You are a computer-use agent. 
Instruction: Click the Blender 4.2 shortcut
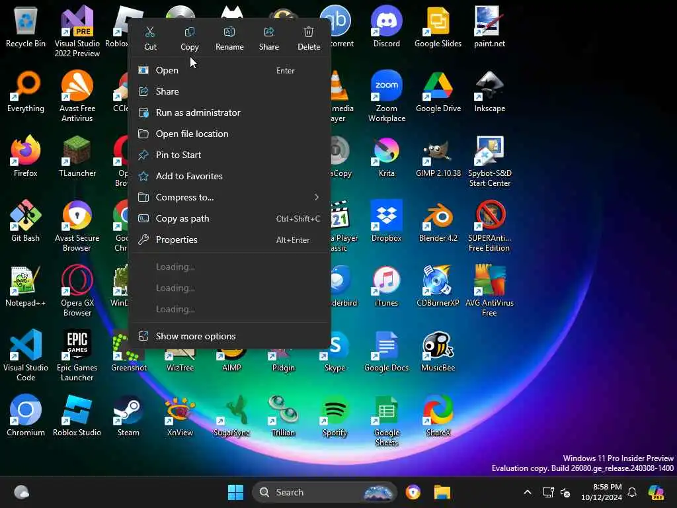438,221
